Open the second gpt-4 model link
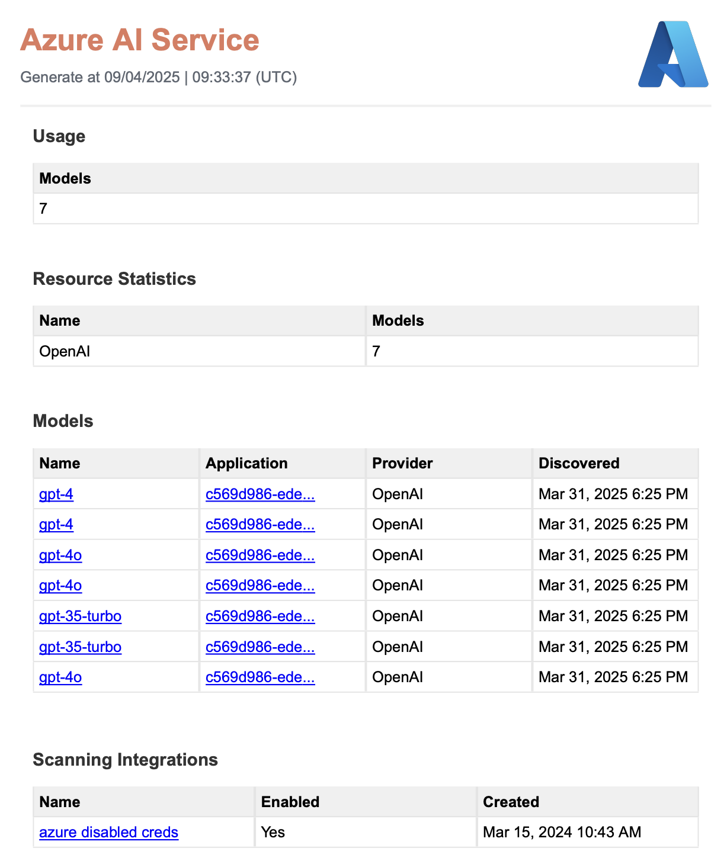 (x=56, y=524)
